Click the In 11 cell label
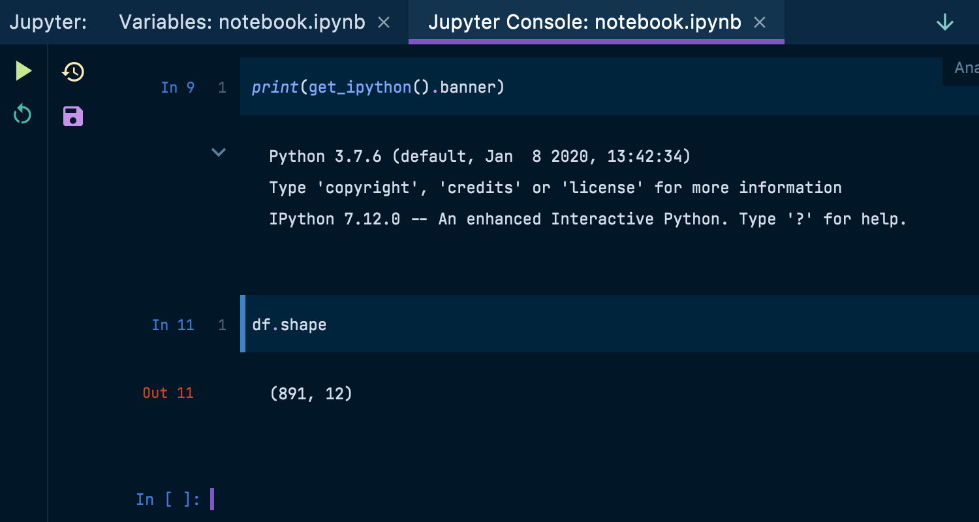The image size is (979, 522). pos(174,325)
